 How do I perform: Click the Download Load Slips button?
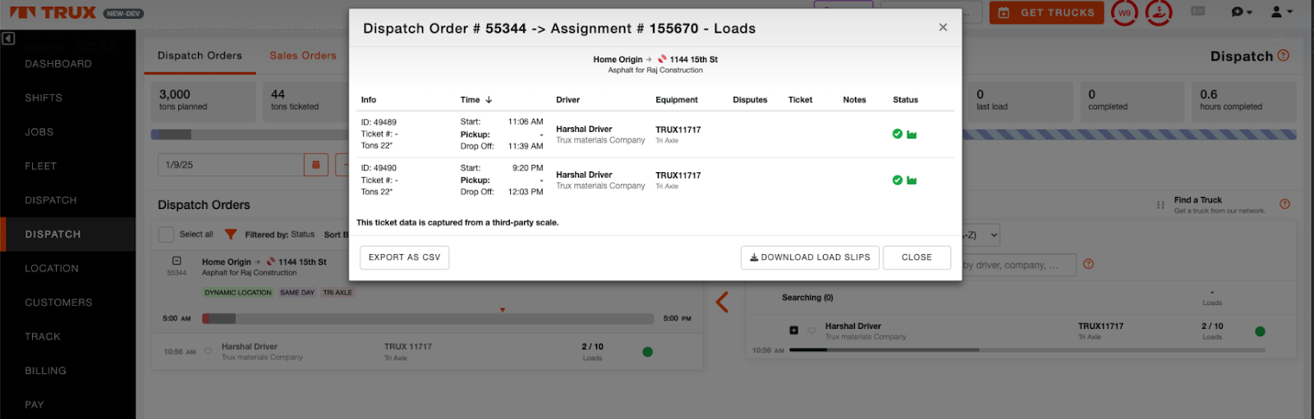coord(810,257)
